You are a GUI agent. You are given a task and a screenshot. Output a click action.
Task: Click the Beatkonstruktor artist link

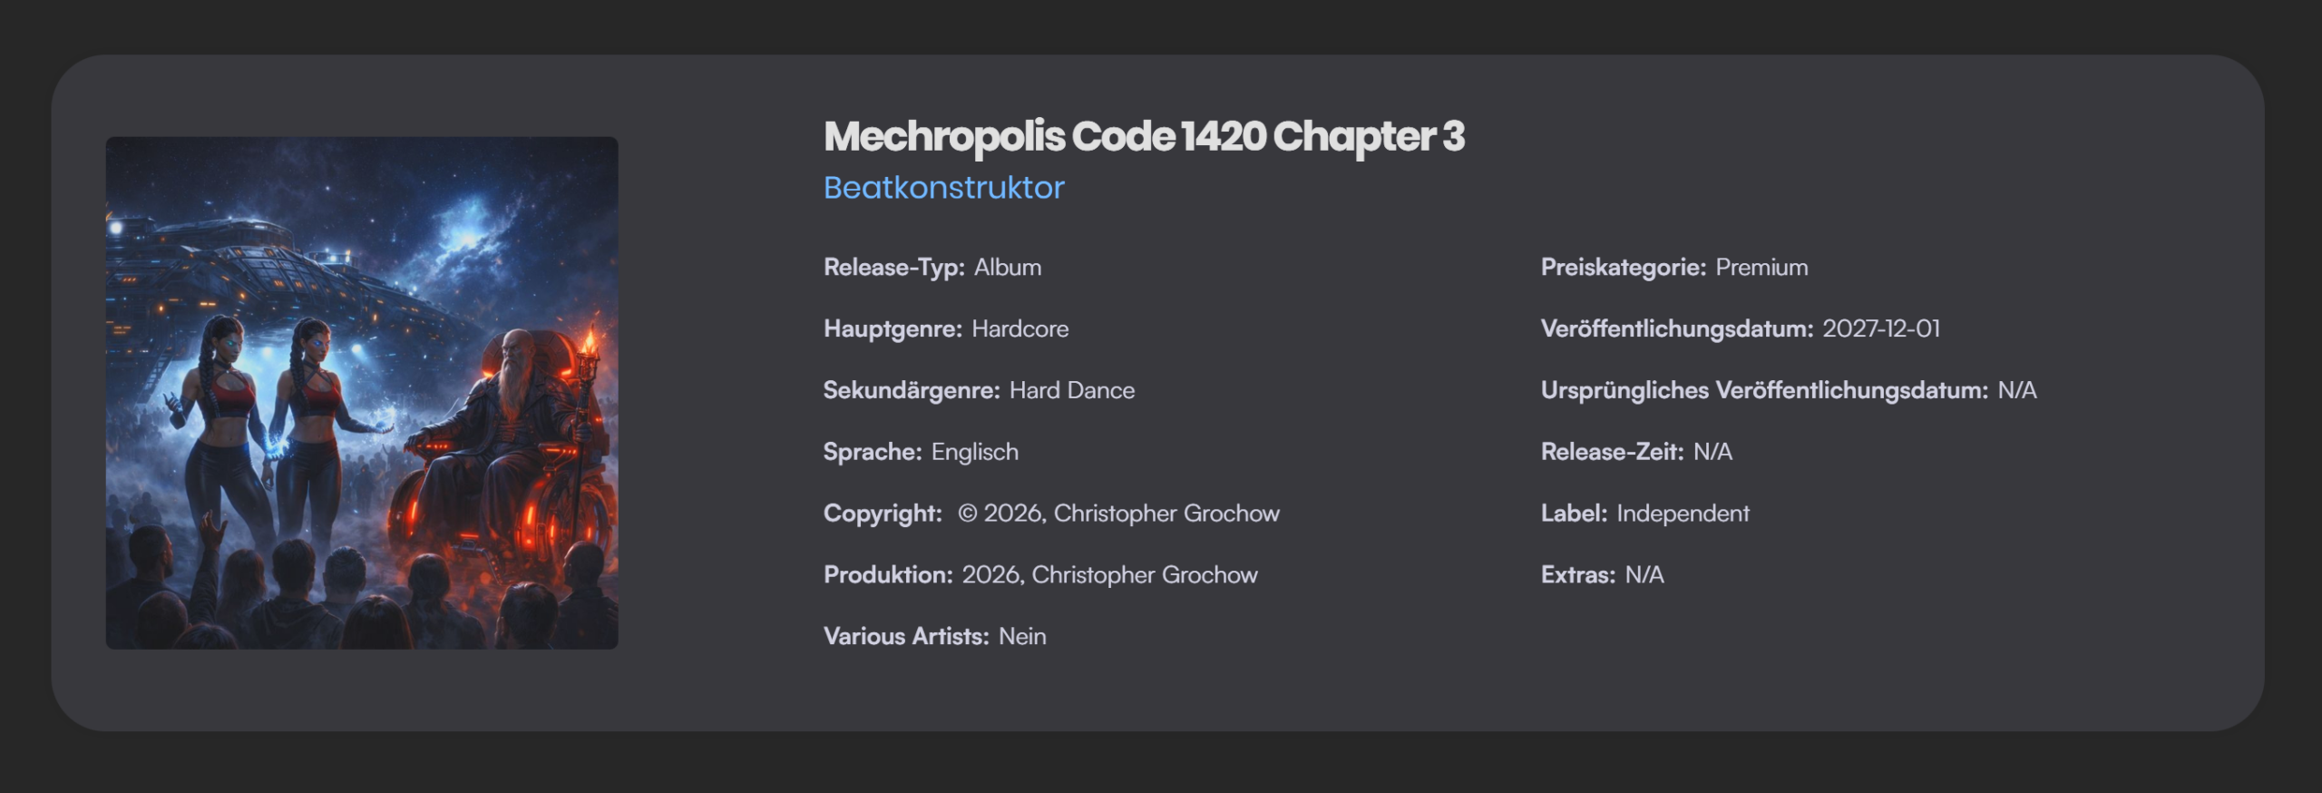[943, 188]
